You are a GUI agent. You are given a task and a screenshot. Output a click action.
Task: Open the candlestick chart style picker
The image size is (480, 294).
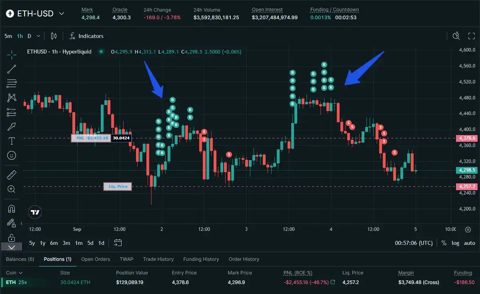pyautogui.click(x=54, y=36)
